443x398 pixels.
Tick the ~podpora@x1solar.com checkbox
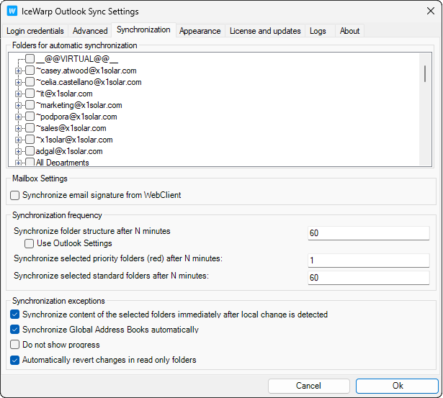coord(30,117)
